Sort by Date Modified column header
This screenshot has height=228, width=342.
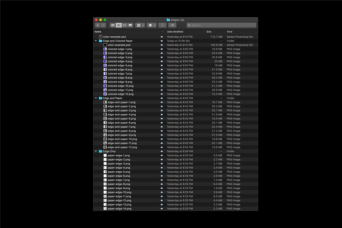[x=175, y=32]
